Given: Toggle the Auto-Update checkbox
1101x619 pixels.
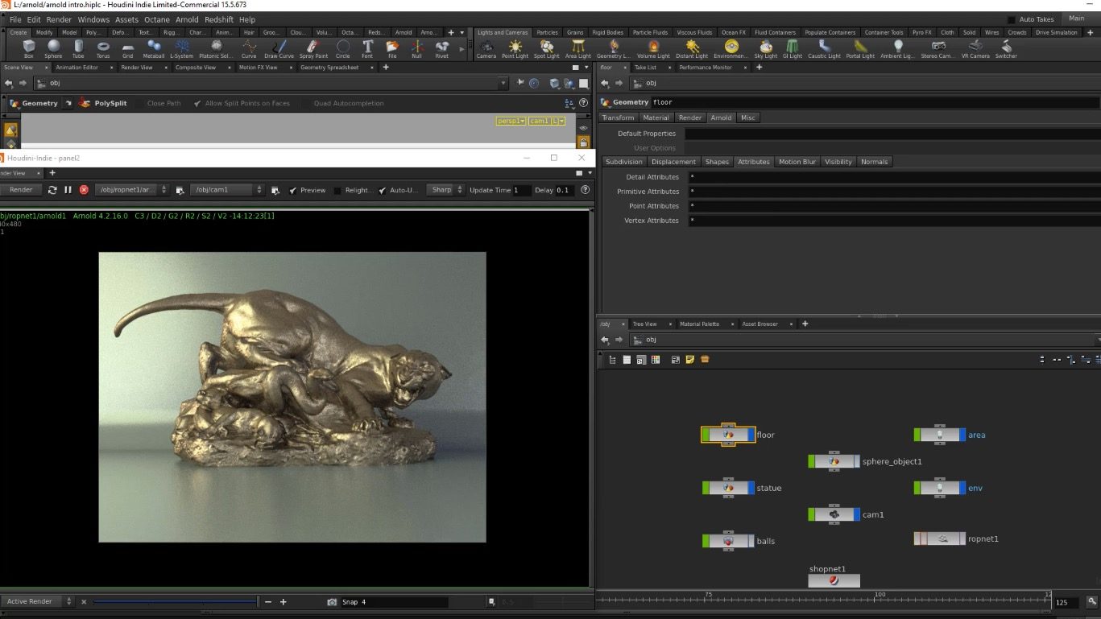Looking at the screenshot, I should point(383,191).
